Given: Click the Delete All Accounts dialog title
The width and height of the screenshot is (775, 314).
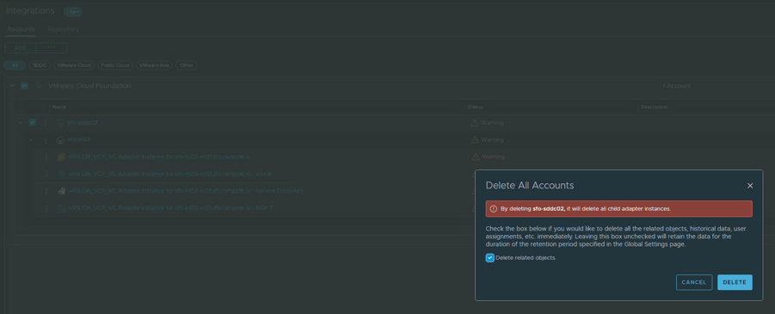Looking at the screenshot, I should coord(530,186).
